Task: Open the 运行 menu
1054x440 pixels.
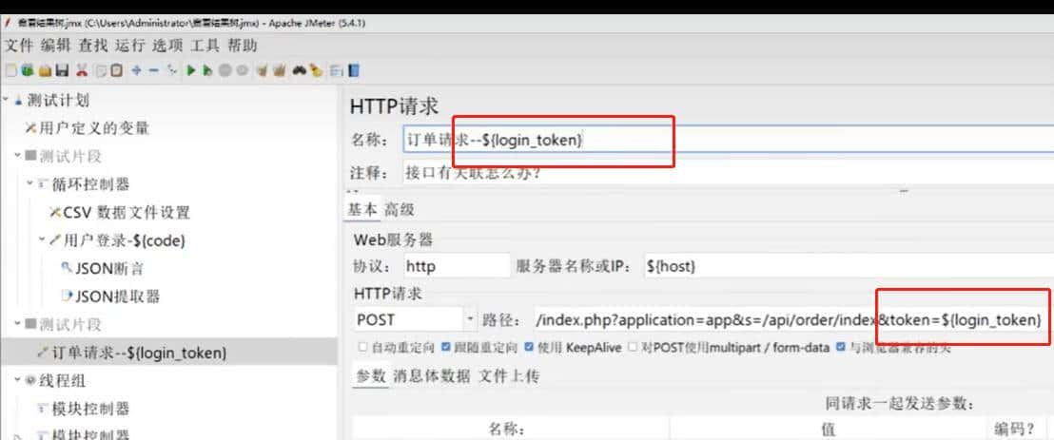Action: (x=130, y=45)
